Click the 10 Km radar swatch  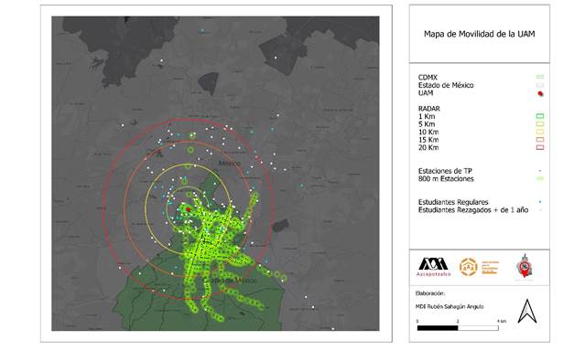coord(540,132)
